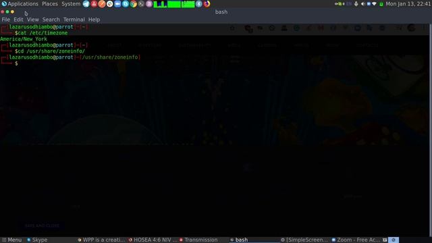Click the first green system monitor graph
The image size is (432, 243).
160,4
